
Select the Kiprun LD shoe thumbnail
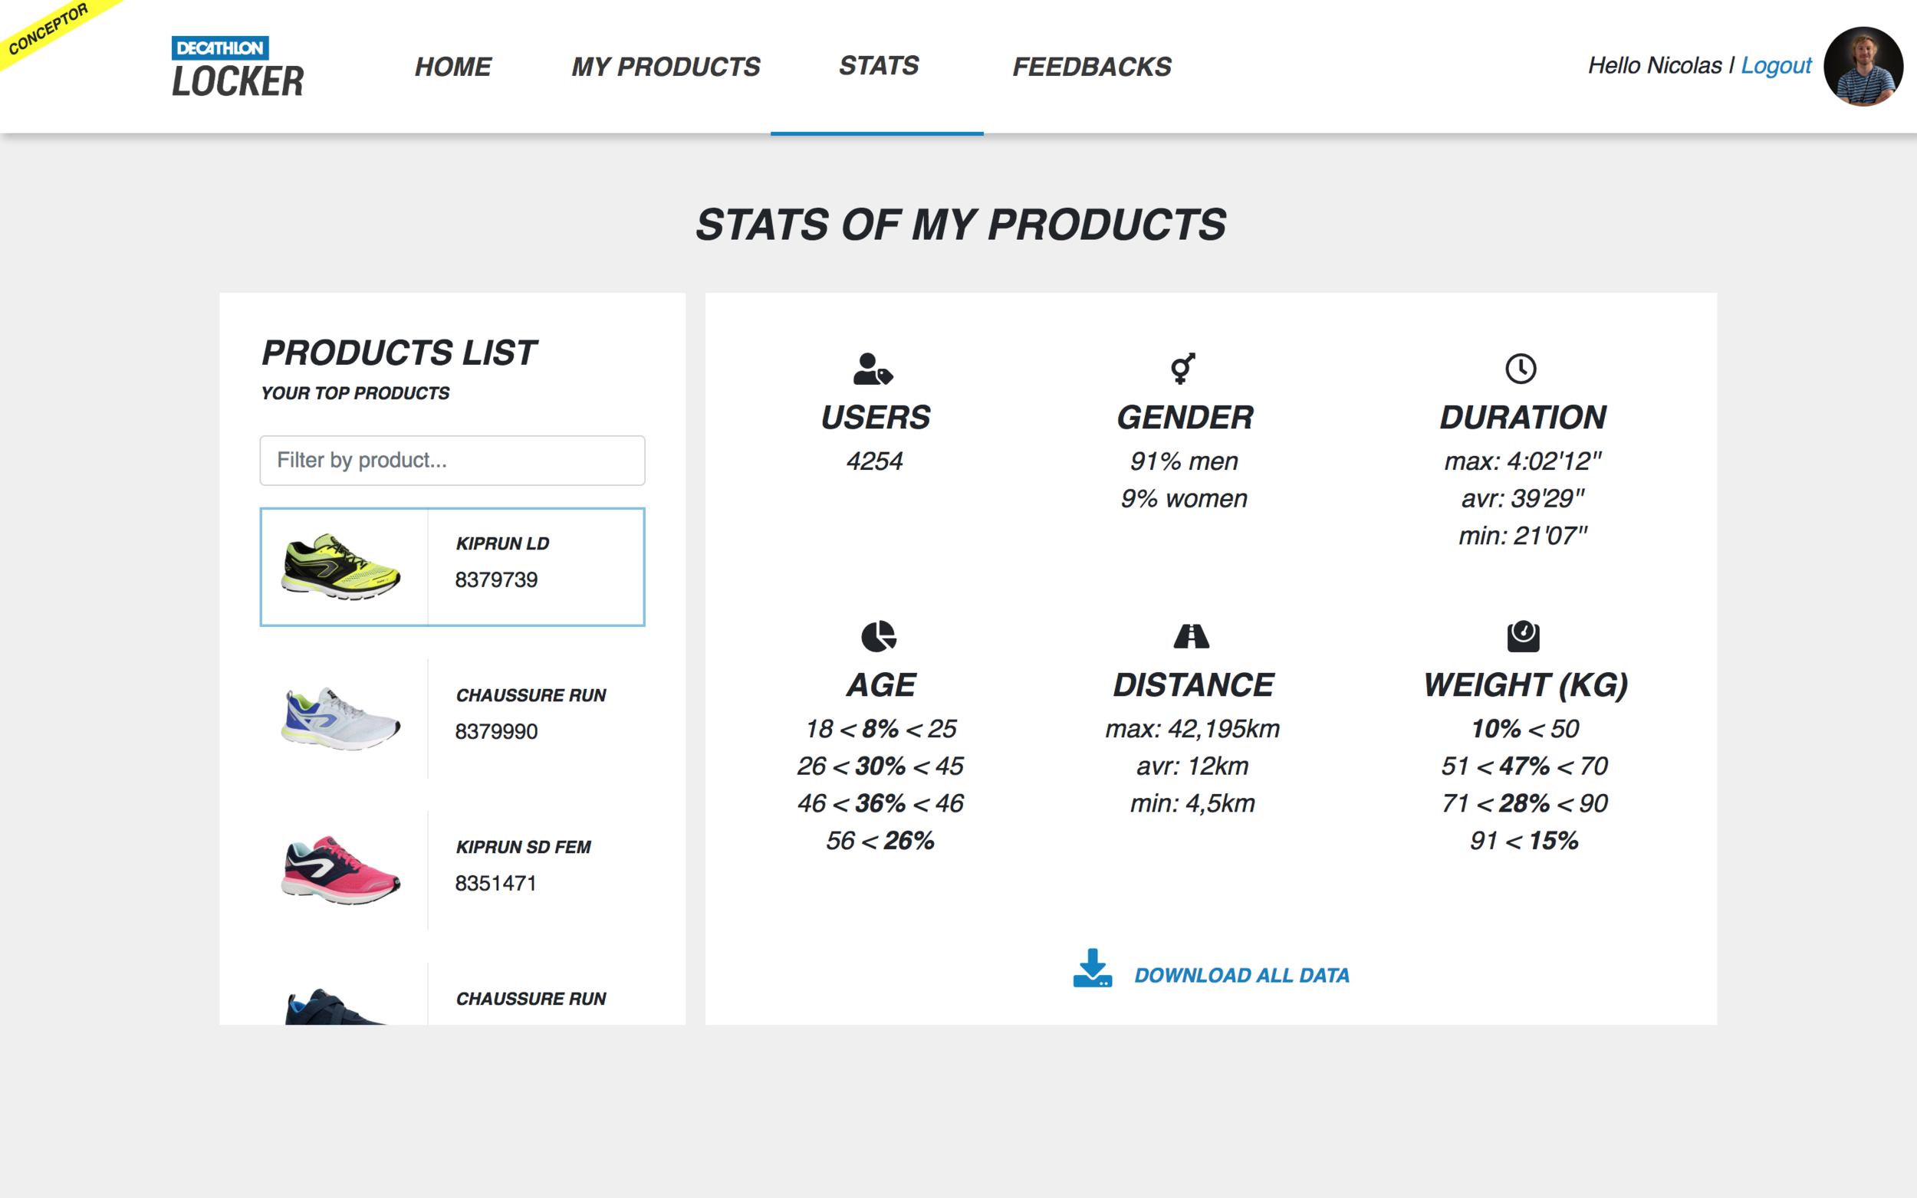(341, 566)
